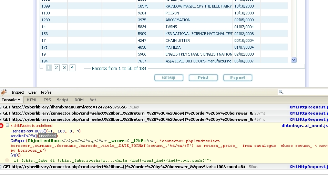328x176 pixels.
Task: Click the Export button
Action: coord(238,78)
